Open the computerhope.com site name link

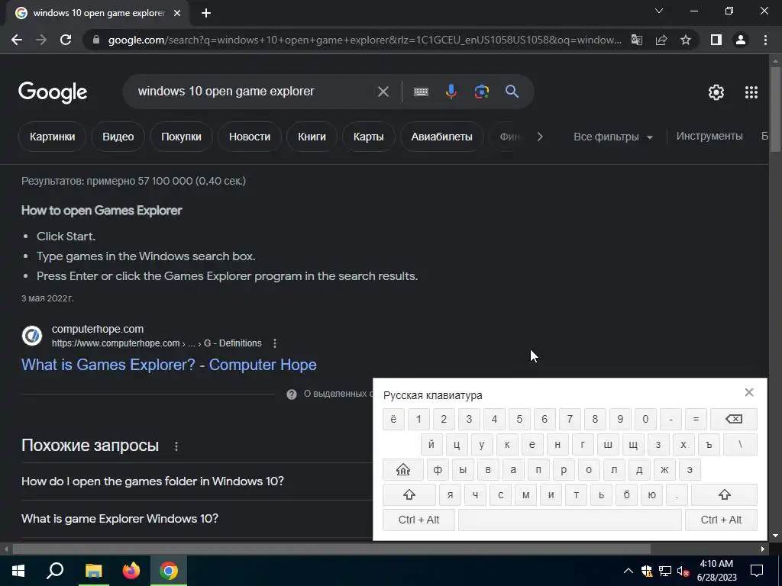98,329
